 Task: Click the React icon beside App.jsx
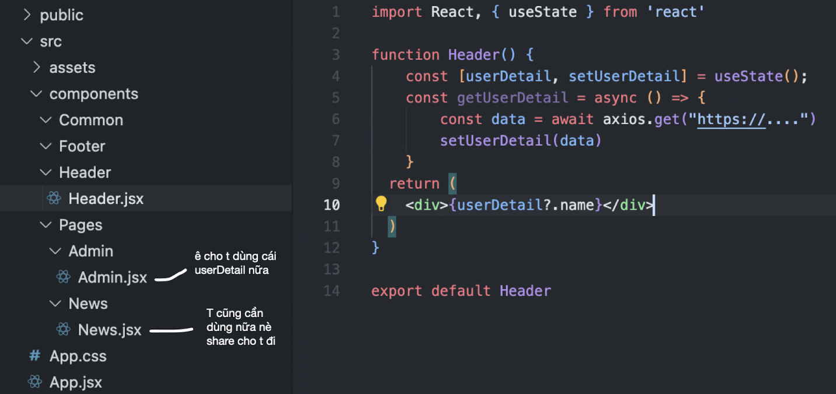pyautogui.click(x=35, y=382)
